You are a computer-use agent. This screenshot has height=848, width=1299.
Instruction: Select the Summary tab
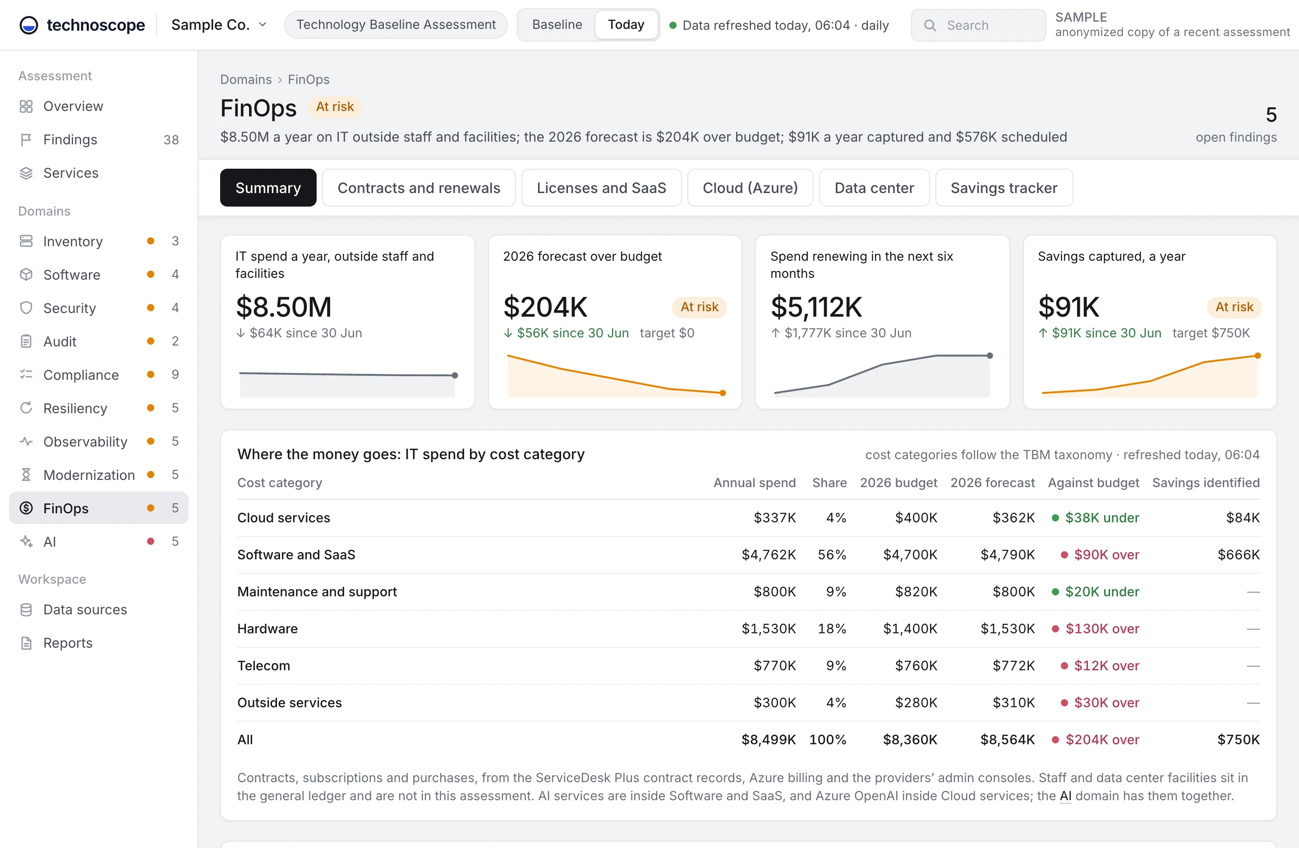[x=268, y=188]
